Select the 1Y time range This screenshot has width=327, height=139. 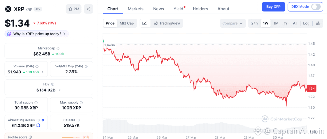(285, 23)
